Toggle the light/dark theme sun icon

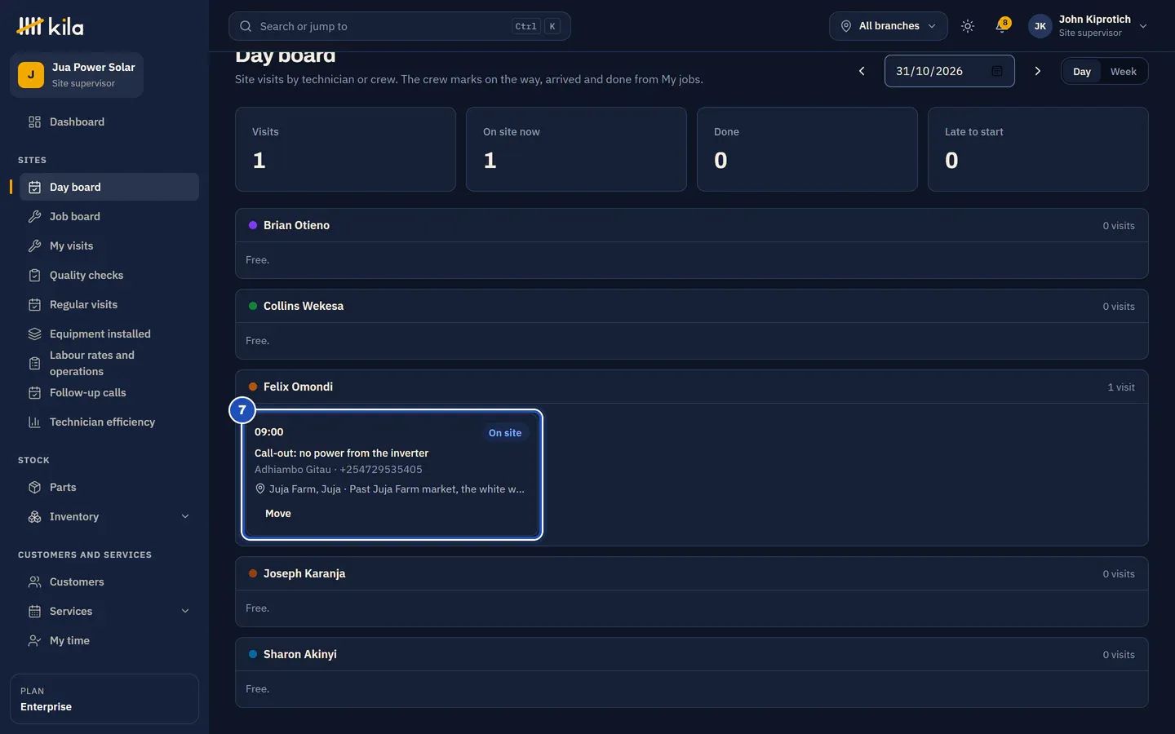968,26
